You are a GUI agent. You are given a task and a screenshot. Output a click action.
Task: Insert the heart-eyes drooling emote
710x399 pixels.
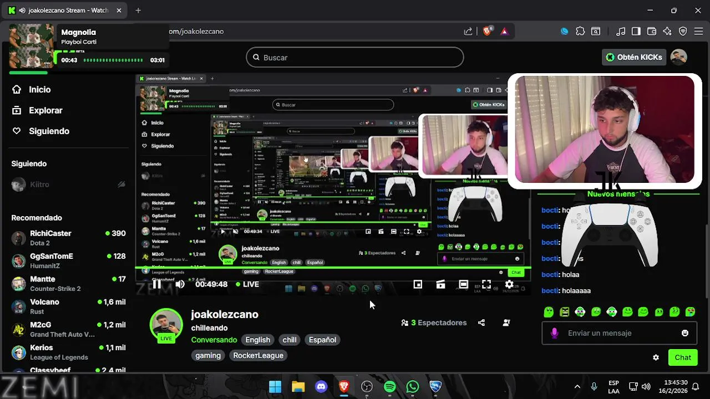[691, 312]
